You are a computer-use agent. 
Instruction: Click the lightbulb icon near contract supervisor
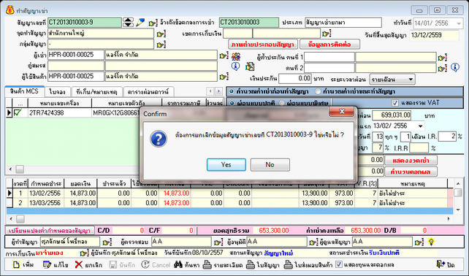(431, 242)
